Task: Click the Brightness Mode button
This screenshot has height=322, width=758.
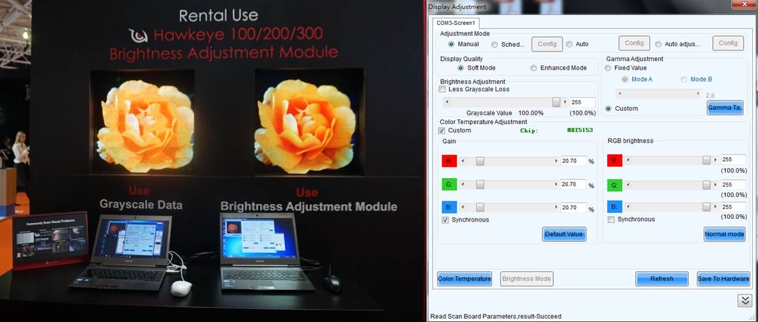Action: coord(526,278)
